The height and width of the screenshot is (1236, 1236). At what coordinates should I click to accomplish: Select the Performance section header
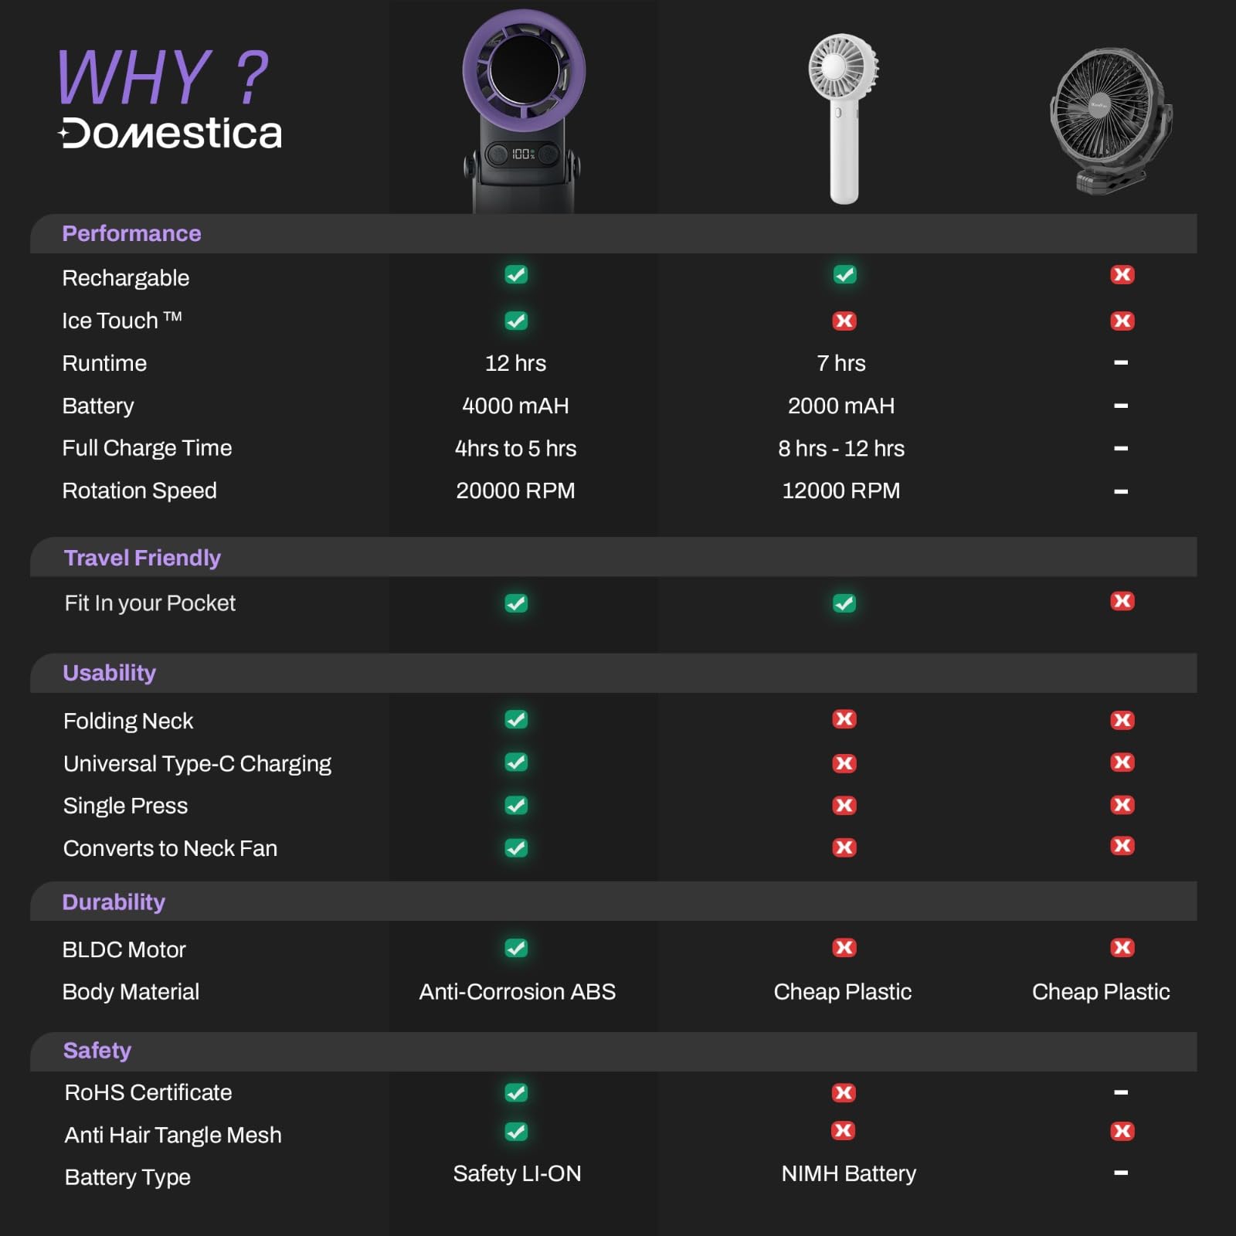pyautogui.click(x=131, y=233)
